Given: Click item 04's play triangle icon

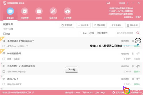Looking at the screenshot, I should [x=133, y=79].
